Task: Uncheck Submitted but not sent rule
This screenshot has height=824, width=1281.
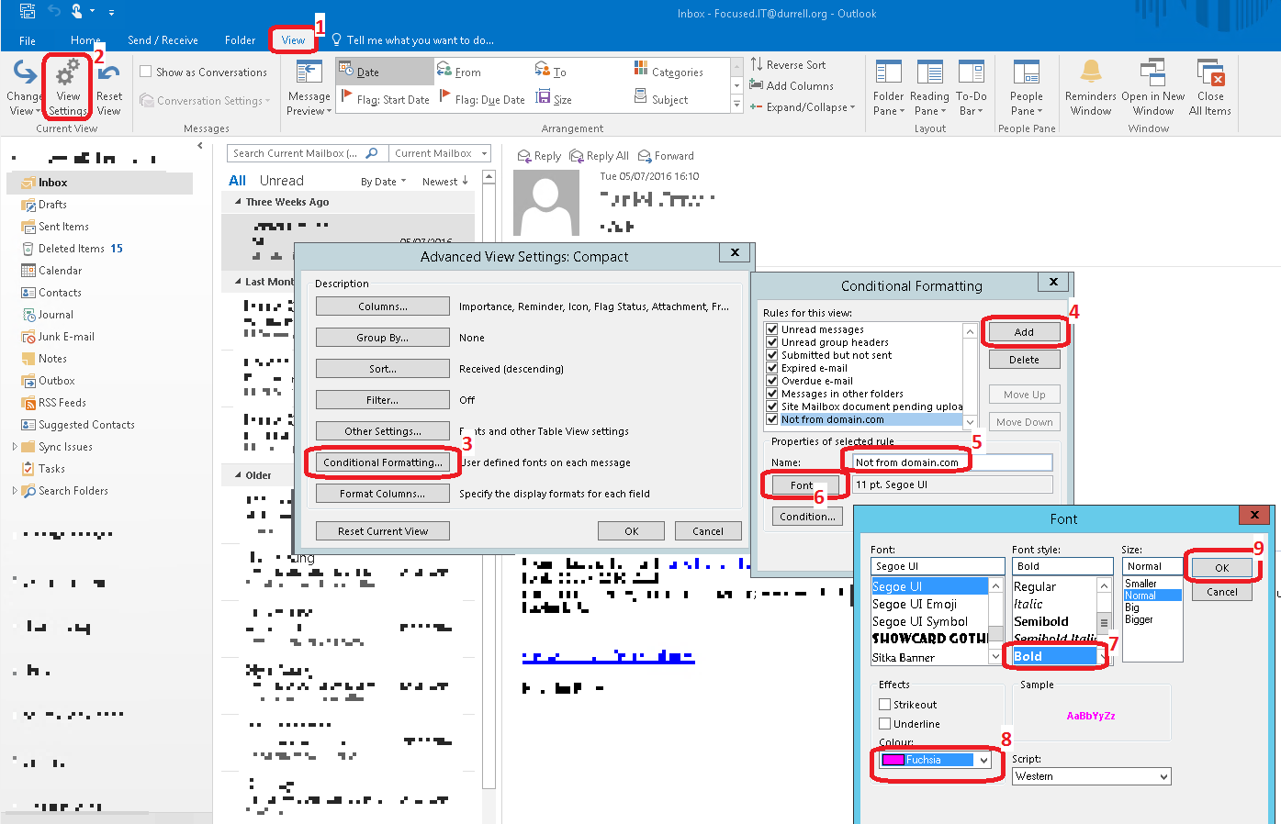Action: coord(772,355)
